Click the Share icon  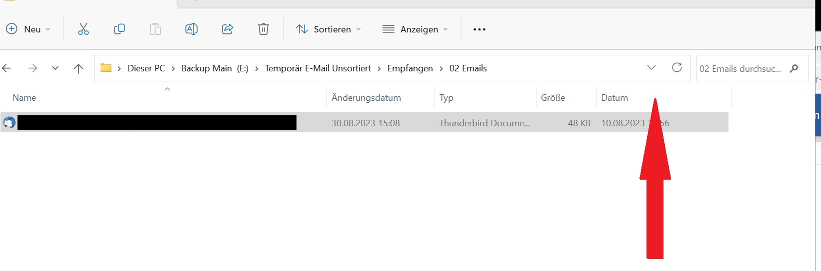(x=227, y=29)
